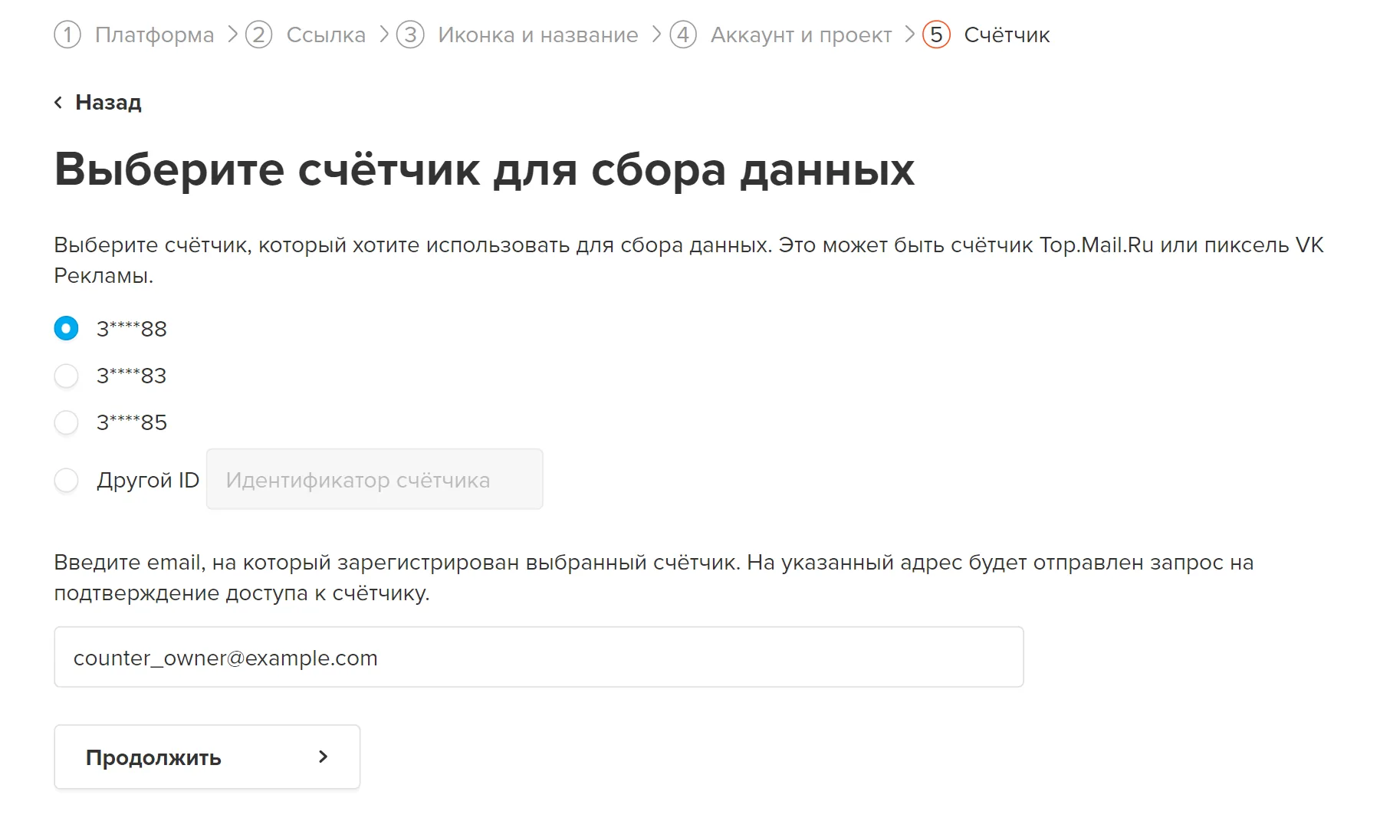The width and height of the screenshot is (1380, 821).
Task: Click the Другой ID label text
Action: point(148,480)
